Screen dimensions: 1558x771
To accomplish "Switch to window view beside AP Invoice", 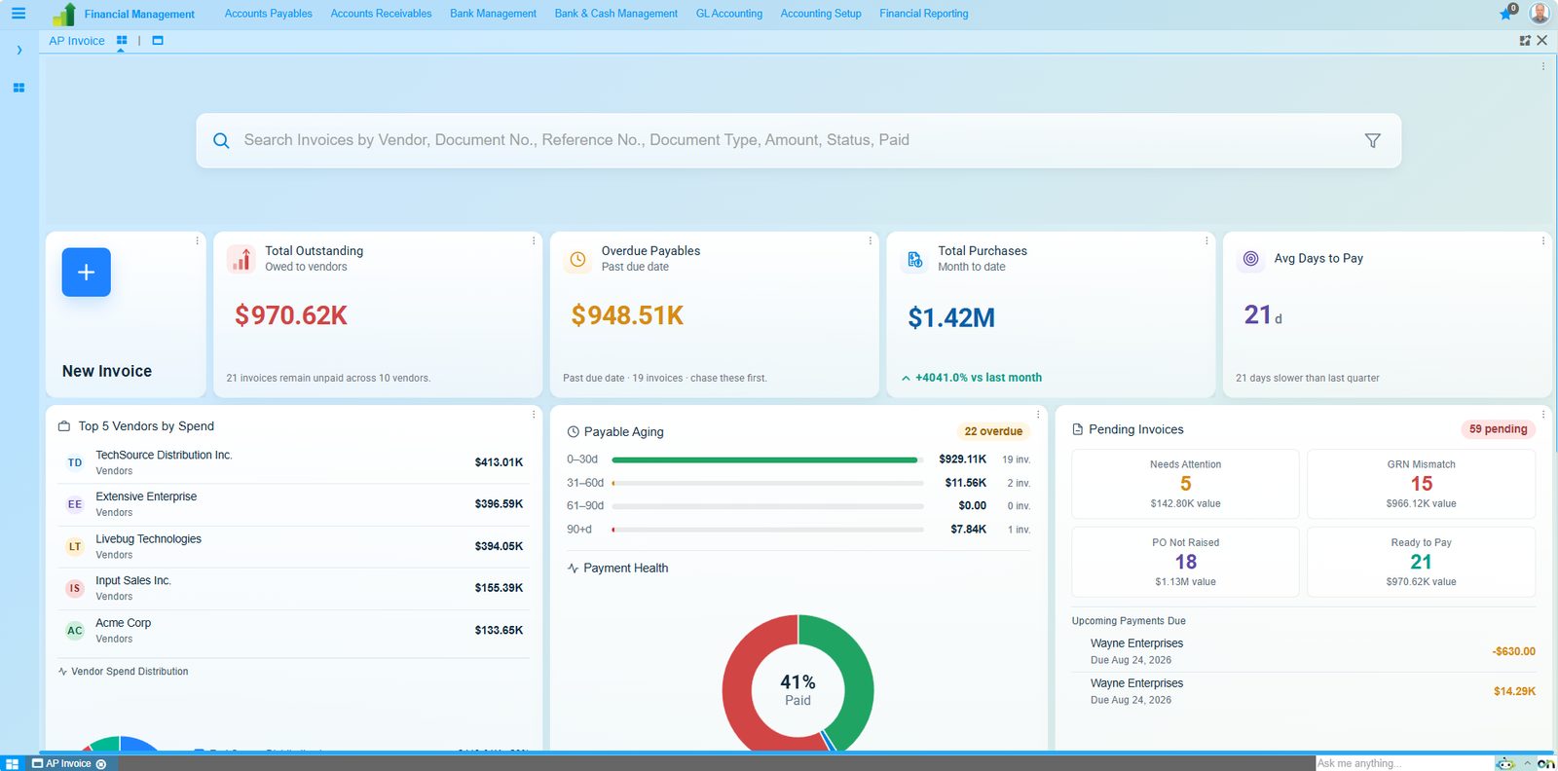I will click(x=158, y=41).
